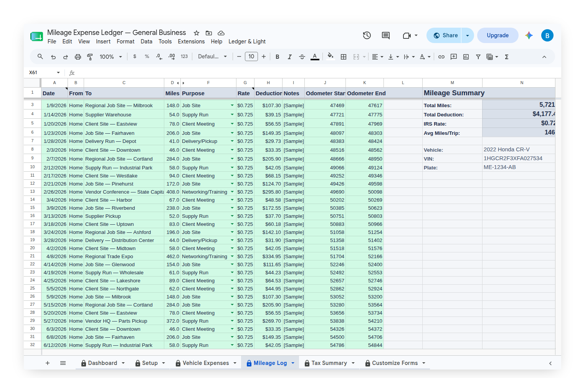585x378 pixels.
Task: Open Purpose dropdown for Supplier Warehouse row
Action: point(232,114)
